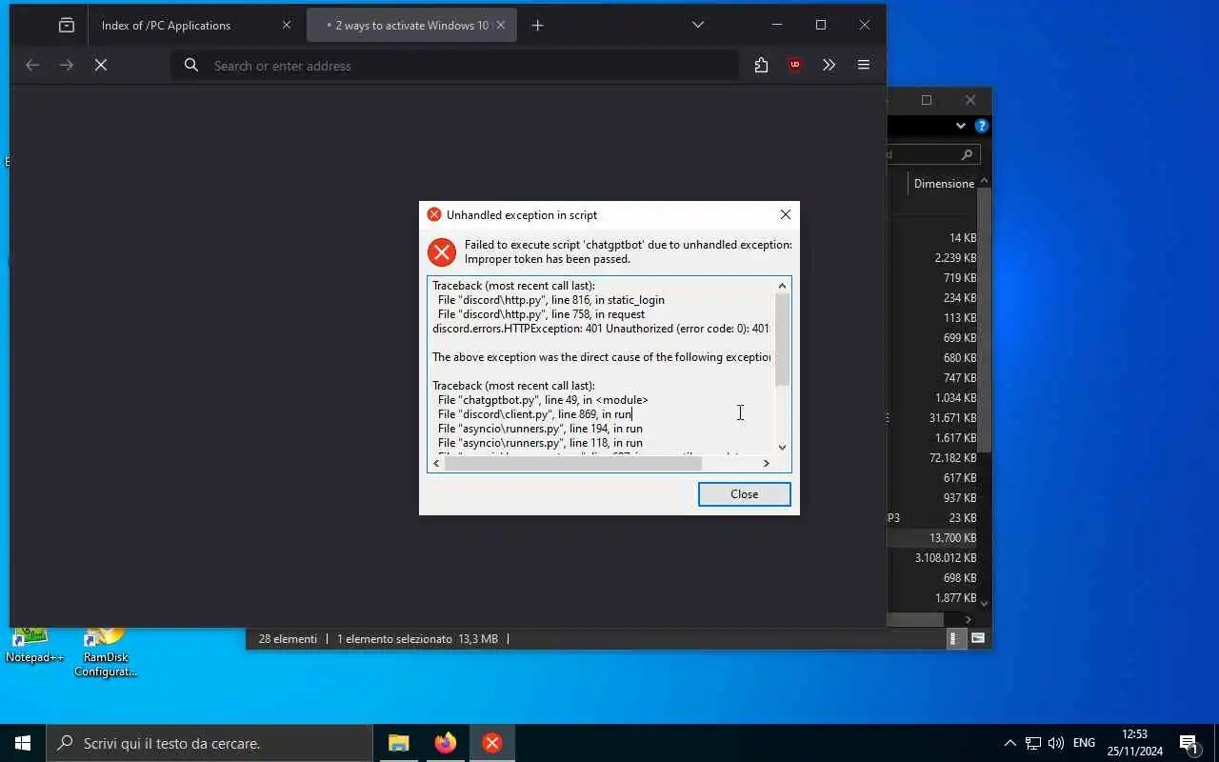The image size is (1219, 762).
Task: Open the network tray icon
Action: [x=1033, y=743]
